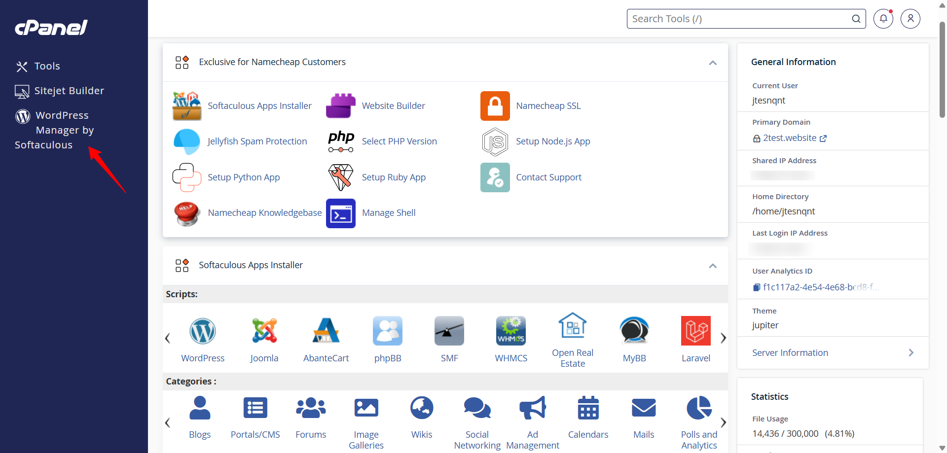Select the WordPress script icon
Screen dimensions: 947x453
(x=203, y=331)
